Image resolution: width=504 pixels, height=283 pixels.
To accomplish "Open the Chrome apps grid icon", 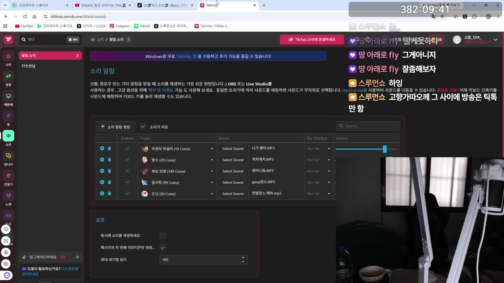I will click(5, 26).
